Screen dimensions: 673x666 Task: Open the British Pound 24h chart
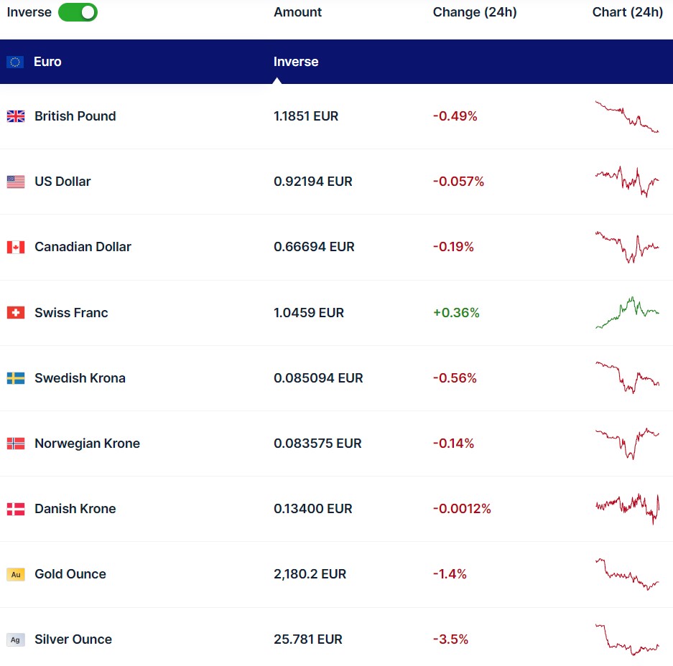[x=626, y=116]
